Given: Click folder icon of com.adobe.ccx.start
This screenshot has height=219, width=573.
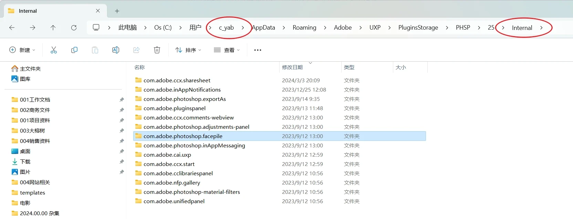Looking at the screenshot, I should coord(138,164).
